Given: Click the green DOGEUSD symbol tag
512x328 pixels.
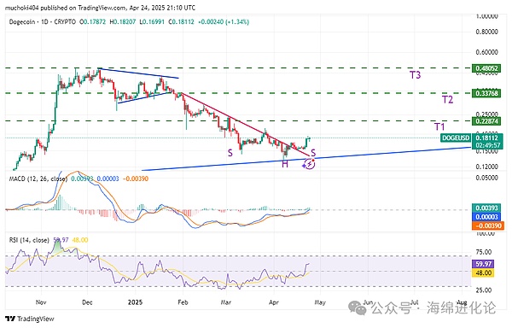Looking at the screenshot, I should point(455,138).
